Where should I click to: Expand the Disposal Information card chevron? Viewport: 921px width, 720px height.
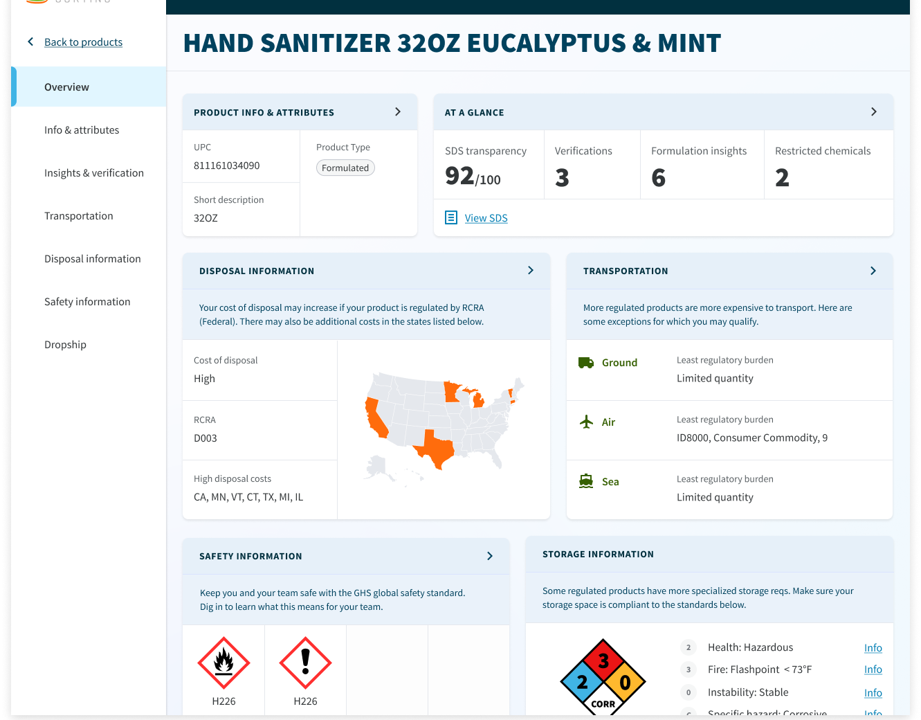[531, 270]
